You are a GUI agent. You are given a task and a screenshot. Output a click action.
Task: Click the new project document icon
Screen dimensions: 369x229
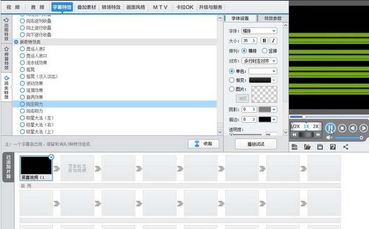pos(295,147)
